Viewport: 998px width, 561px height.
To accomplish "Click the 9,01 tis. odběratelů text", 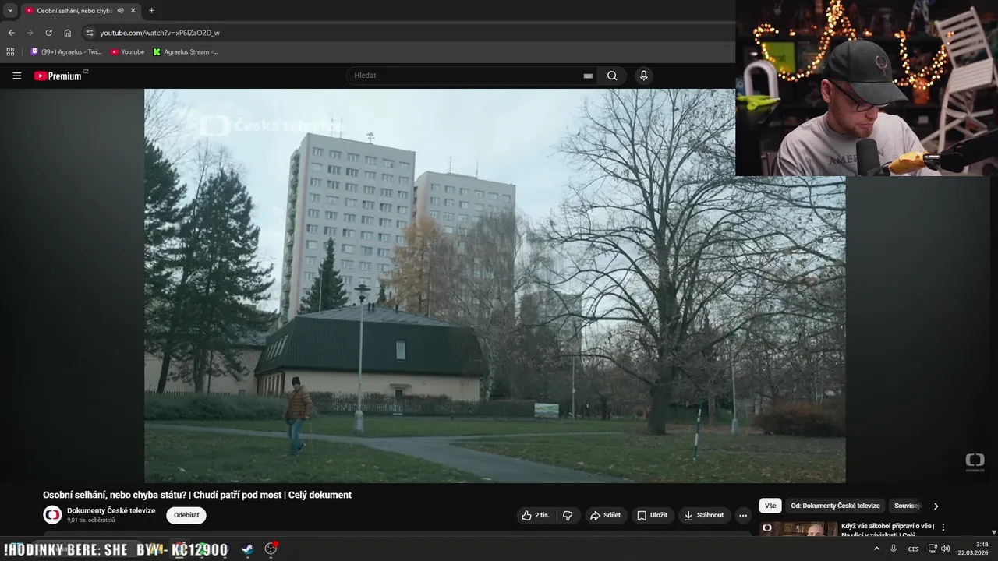I will 90,520.
